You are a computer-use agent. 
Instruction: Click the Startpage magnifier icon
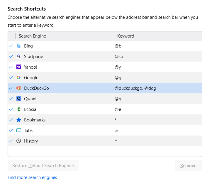(x=19, y=57)
